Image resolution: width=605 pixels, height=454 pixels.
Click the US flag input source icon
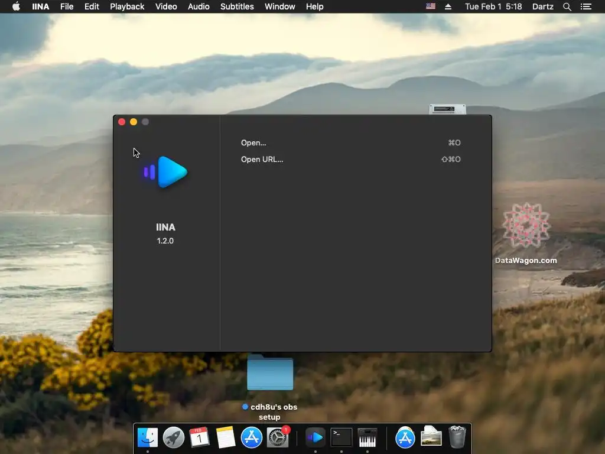tap(431, 7)
